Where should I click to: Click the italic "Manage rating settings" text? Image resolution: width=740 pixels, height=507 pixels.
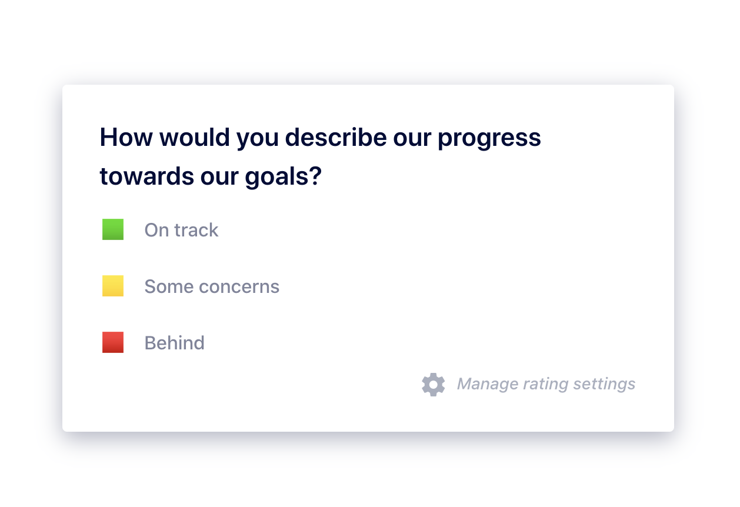coord(546,384)
